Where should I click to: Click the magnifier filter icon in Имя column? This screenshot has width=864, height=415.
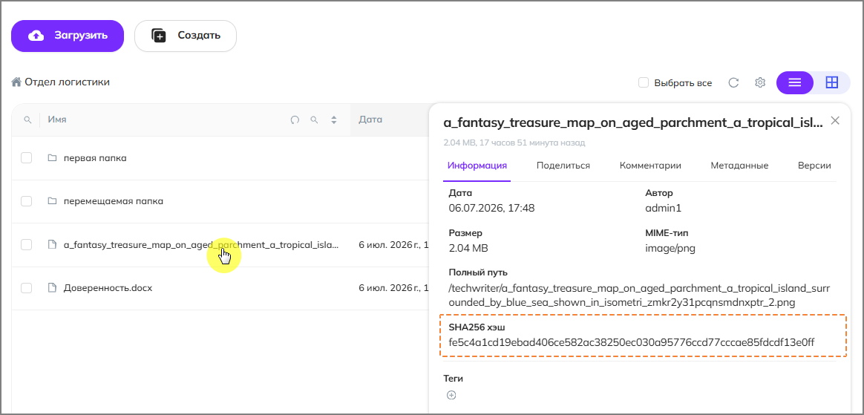tap(314, 120)
